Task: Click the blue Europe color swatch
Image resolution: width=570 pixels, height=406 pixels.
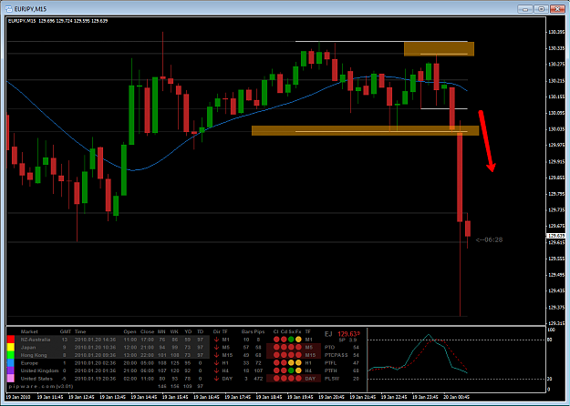Action: point(11,363)
